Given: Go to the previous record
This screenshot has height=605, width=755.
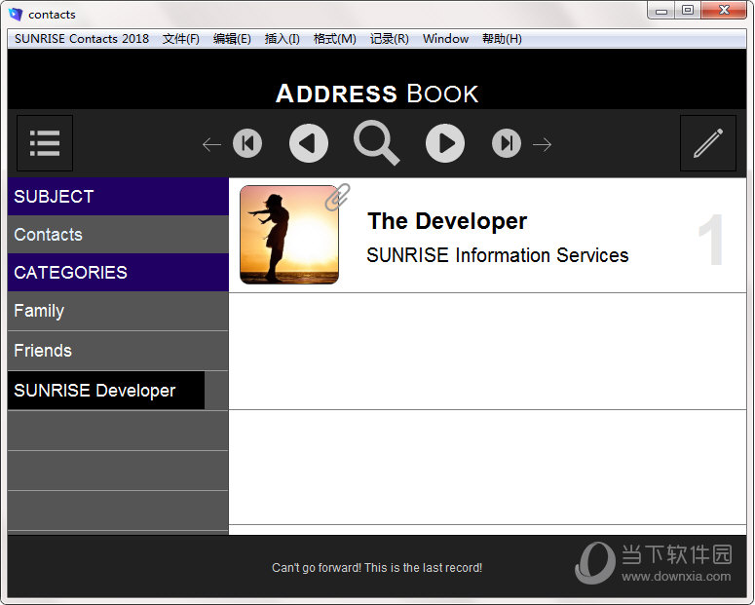Looking at the screenshot, I should 309,143.
